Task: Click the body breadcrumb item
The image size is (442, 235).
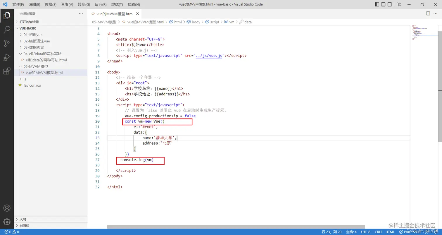Action: click(194, 22)
